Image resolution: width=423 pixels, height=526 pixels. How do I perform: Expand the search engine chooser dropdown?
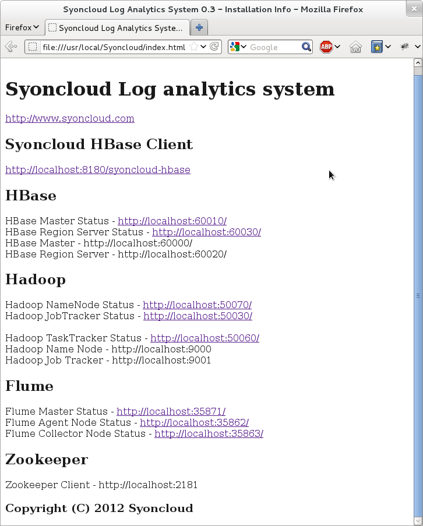click(244, 47)
